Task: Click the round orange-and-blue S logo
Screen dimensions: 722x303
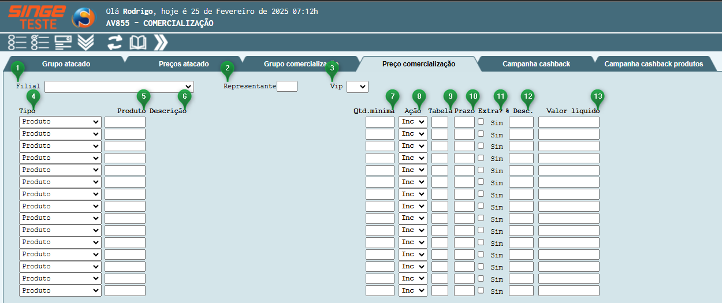Action: point(83,17)
